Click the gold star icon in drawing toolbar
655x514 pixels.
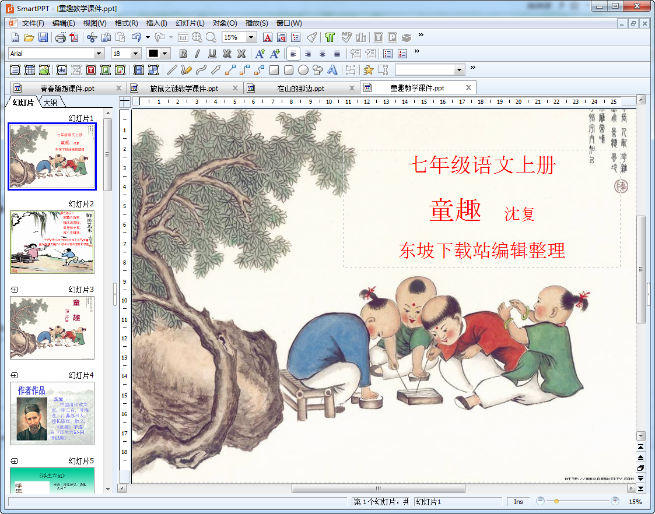tap(368, 70)
